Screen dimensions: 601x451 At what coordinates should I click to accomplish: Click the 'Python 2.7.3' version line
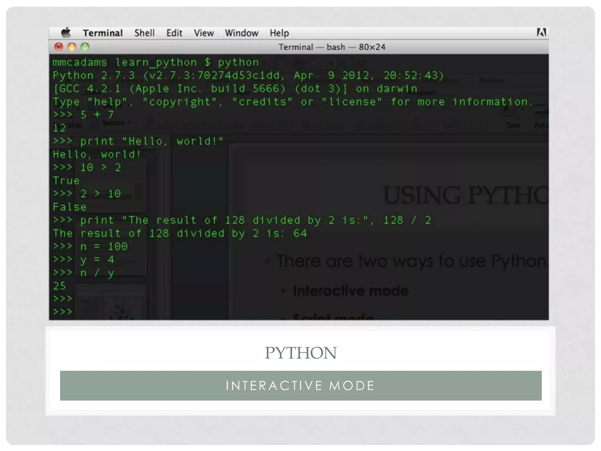point(248,75)
